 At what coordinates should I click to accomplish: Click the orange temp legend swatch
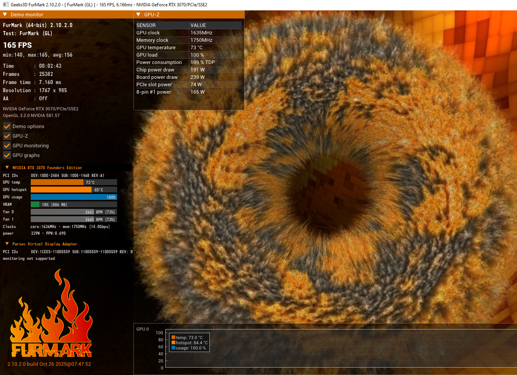point(173,337)
